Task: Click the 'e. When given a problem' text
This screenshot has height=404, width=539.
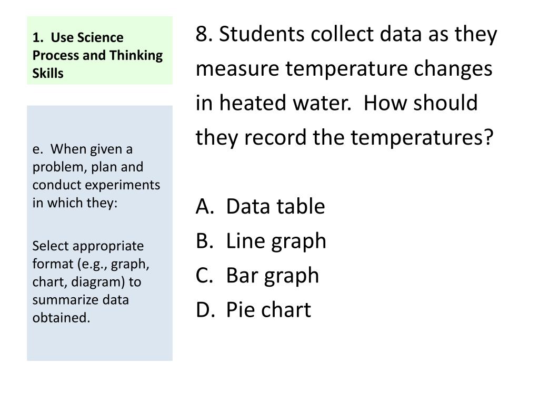Action: (96, 176)
